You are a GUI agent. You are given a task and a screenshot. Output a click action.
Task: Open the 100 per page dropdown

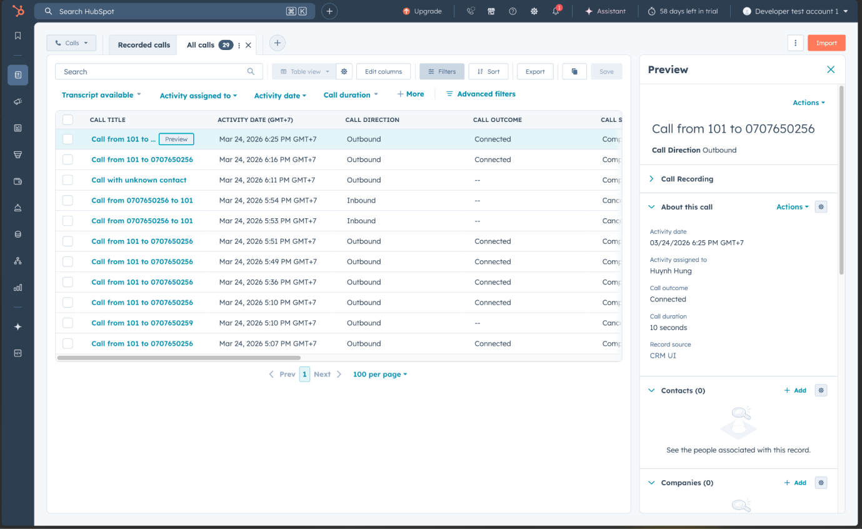tap(380, 375)
